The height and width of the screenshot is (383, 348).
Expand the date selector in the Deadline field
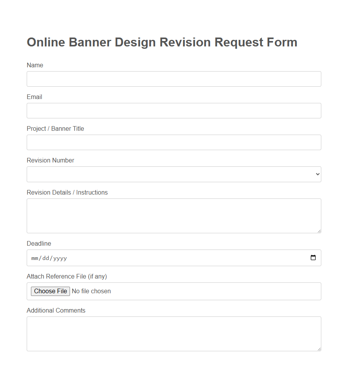[313, 258]
